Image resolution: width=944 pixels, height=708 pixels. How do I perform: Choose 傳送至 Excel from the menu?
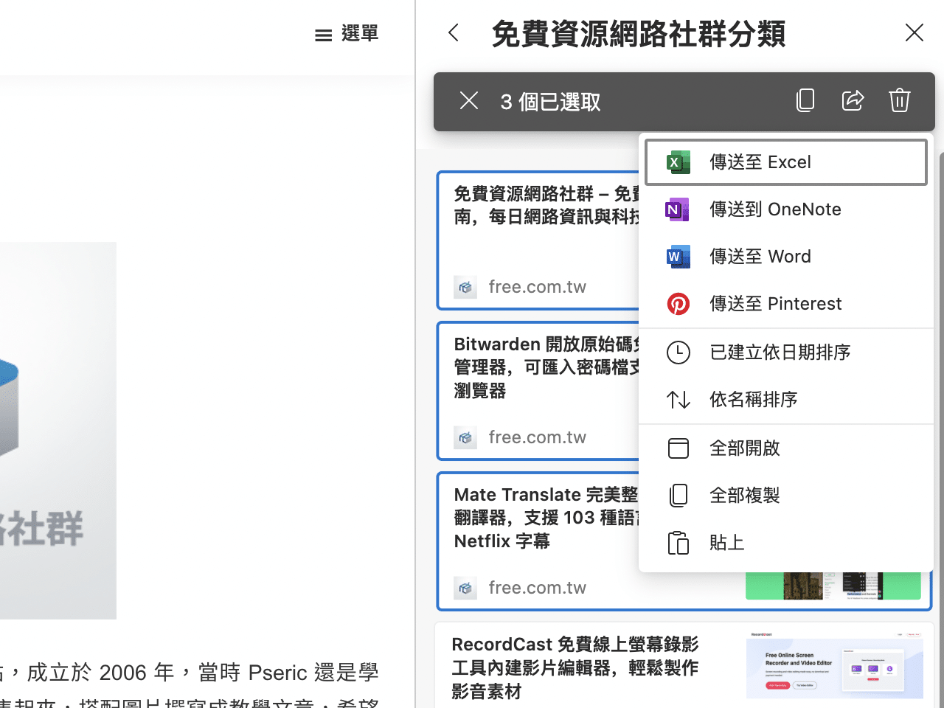point(786,162)
